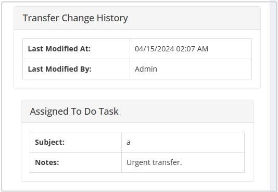The height and width of the screenshot is (192, 278).
Task: Click the time 02:07 AM
Action: 192,49
